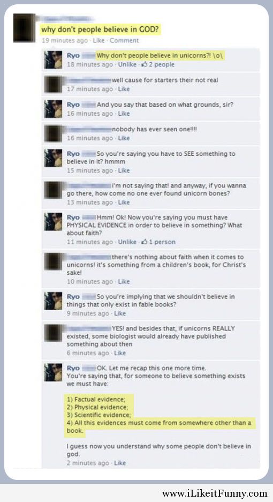Unlike the "Why don't people believe in unicorns" comment
This screenshot has width=273, height=502.
[127, 64]
